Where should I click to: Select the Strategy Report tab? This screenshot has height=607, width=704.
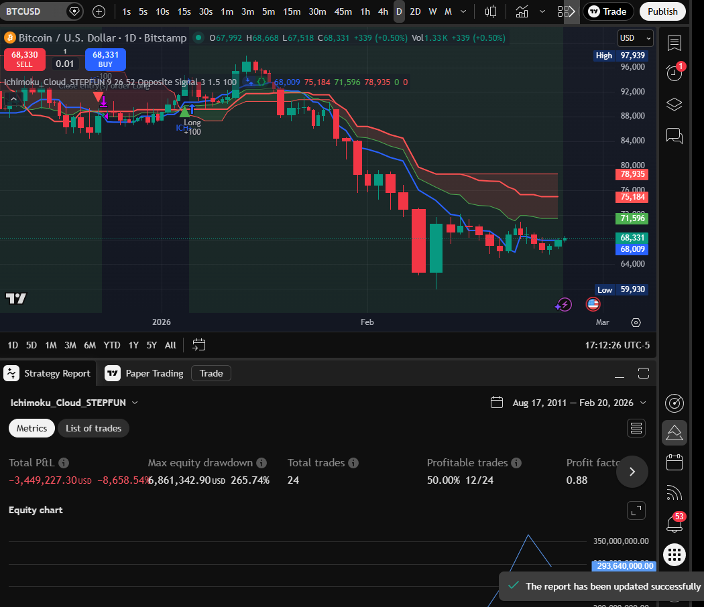[48, 373]
